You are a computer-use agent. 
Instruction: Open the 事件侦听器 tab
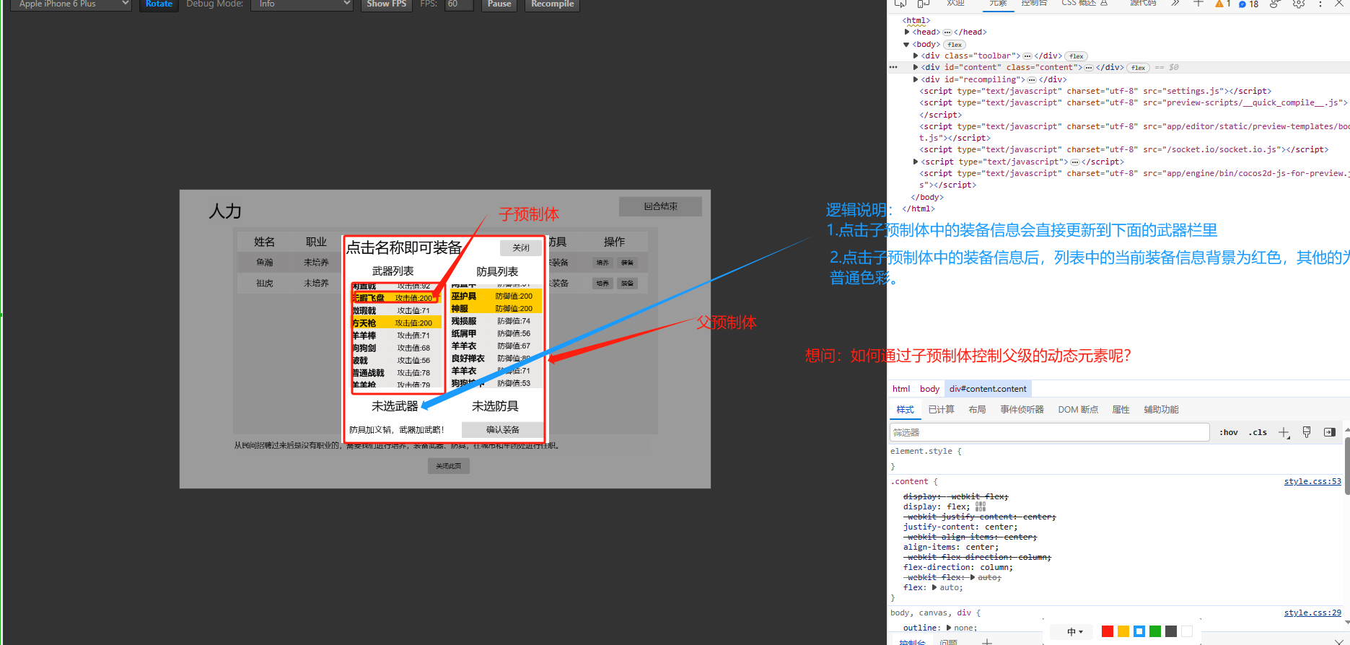1022,410
